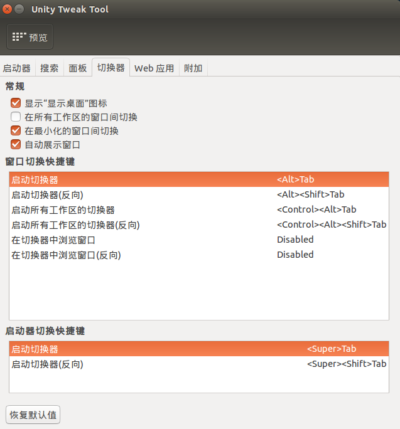Select 启动切换器 row in window shortcuts list

(x=199, y=179)
